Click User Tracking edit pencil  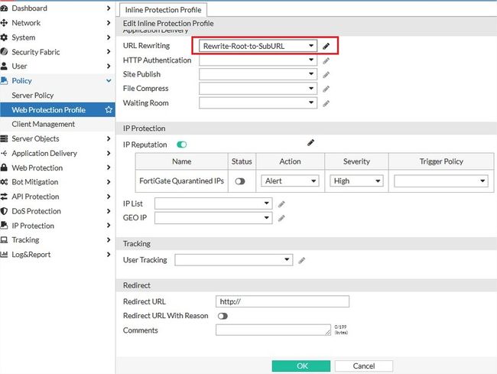click(302, 261)
